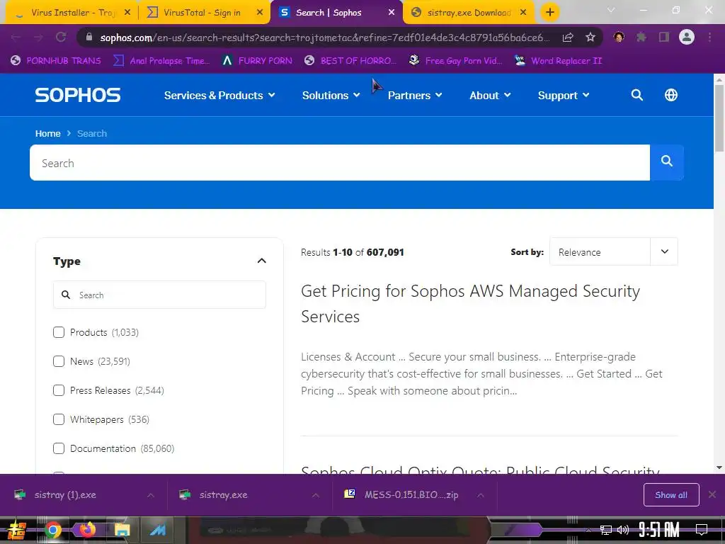Switch to the VirusTotal - Sign in tab
The width and height of the screenshot is (725, 544).
(x=202, y=13)
